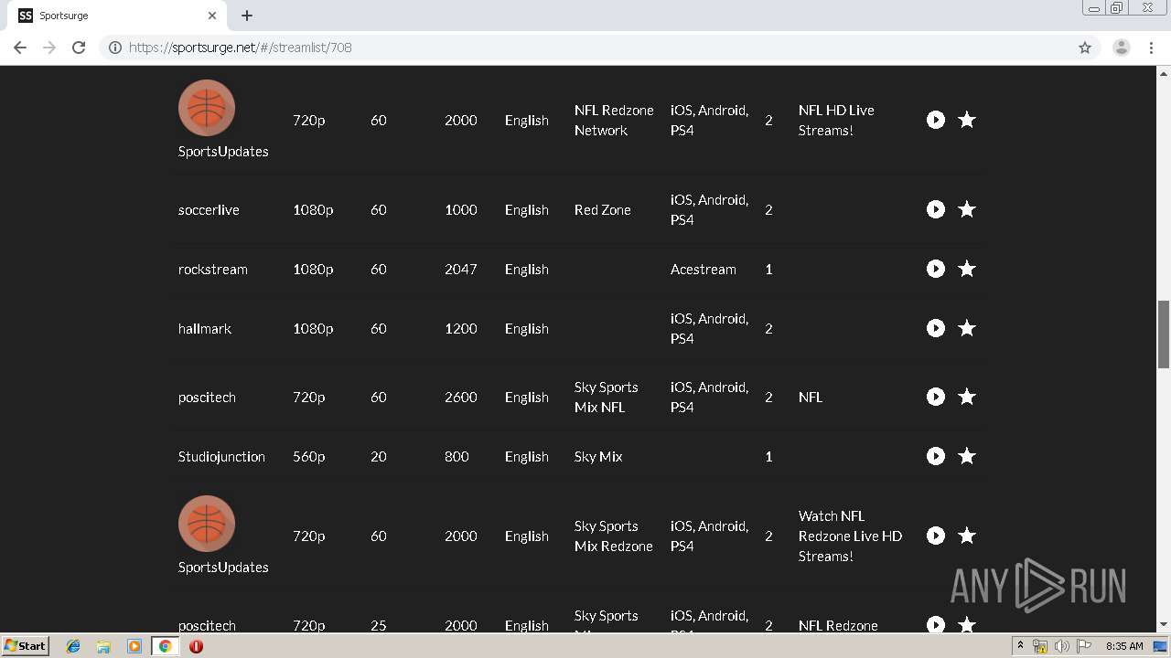Open a new browser tab
The height and width of the screenshot is (658, 1171).
[x=247, y=16]
